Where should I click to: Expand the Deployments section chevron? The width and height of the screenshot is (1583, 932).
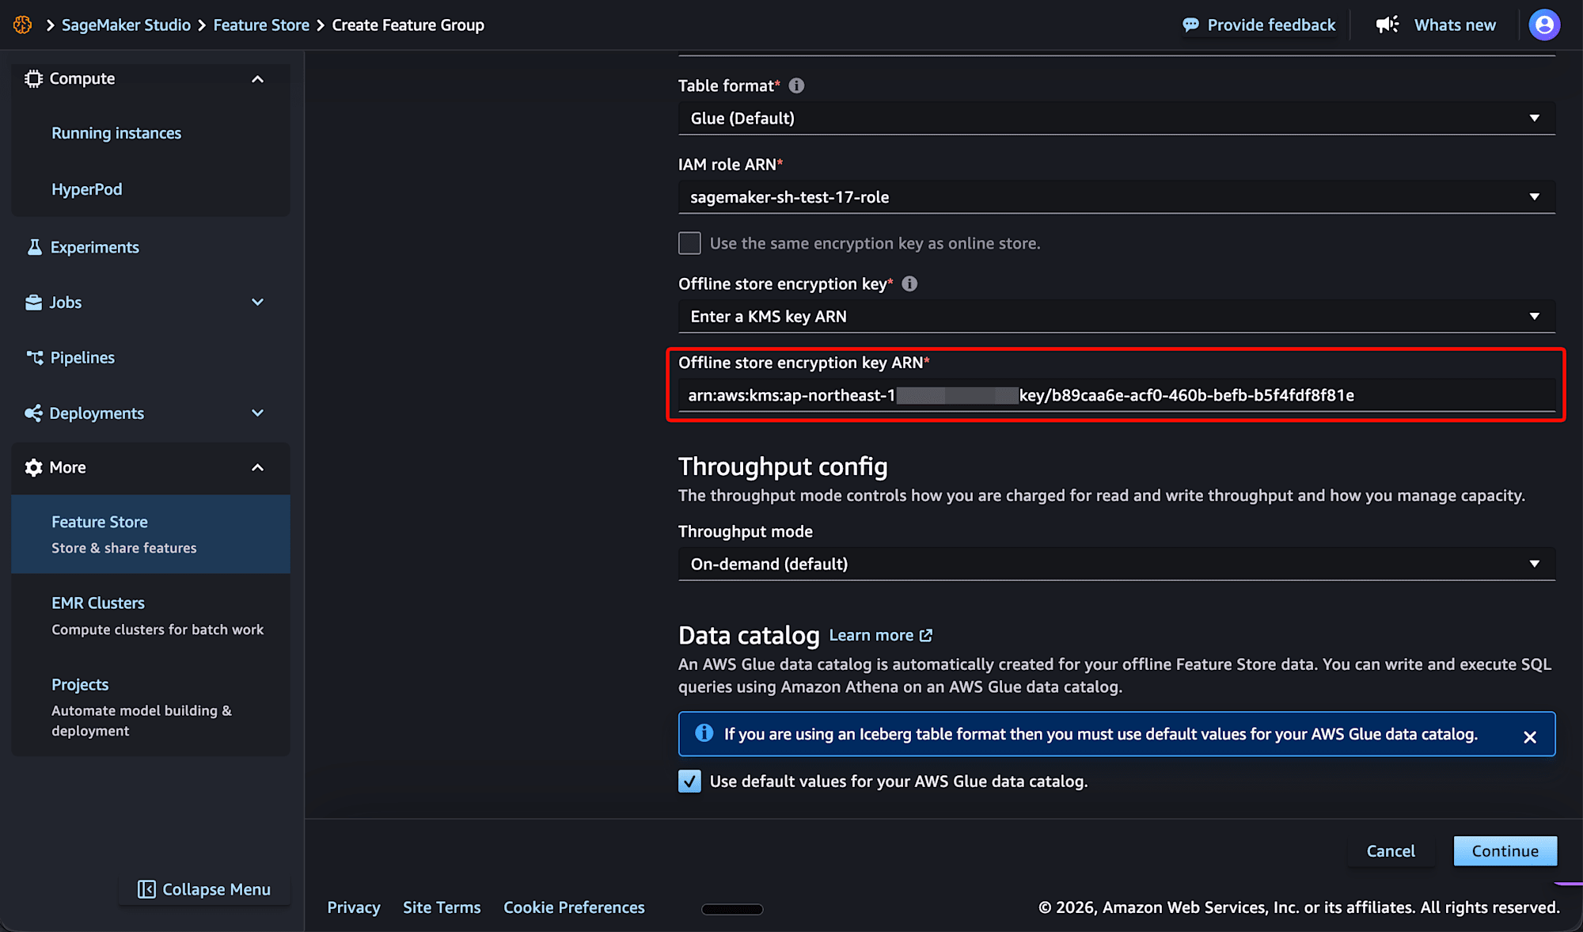click(x=257, y=413)
